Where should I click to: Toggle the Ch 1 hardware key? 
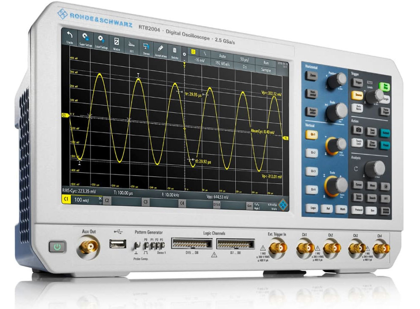[312, 134]
